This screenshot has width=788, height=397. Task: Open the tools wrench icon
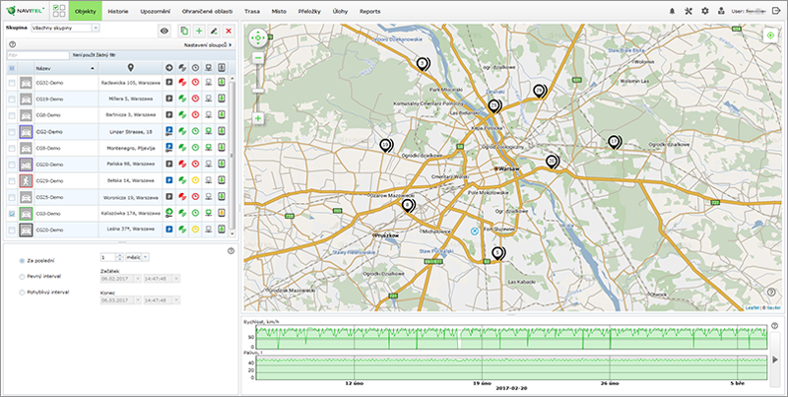688,10
